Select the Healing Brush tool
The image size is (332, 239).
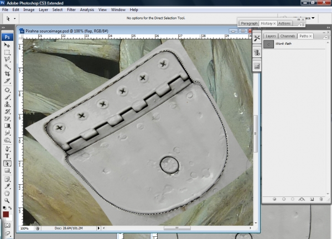7,90
